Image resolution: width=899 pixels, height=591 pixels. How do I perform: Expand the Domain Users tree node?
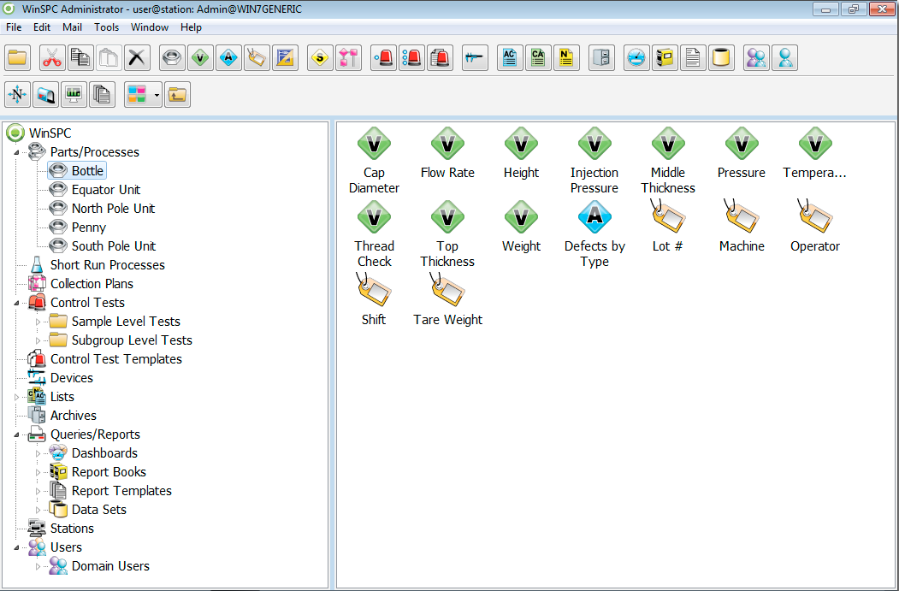coord(38,567)
